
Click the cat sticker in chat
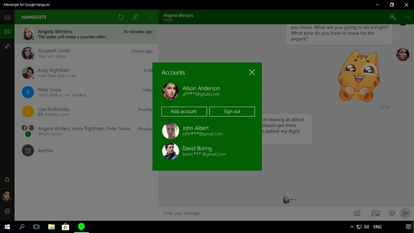[359, 76]
